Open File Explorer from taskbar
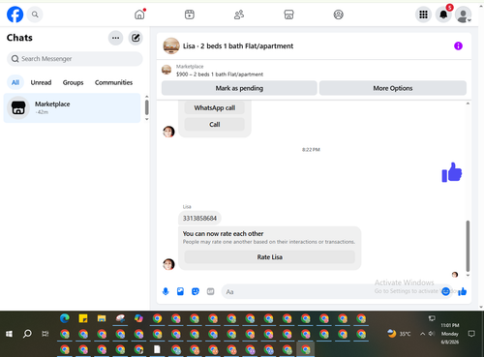This screenshot has height=357, width=484. [x=102, y=318]
